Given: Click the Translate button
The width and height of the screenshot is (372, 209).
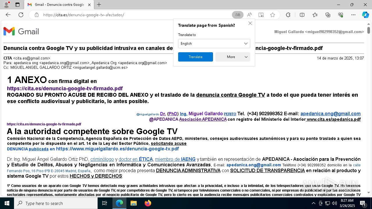Looking at the screenshot, I should [196, 57].
